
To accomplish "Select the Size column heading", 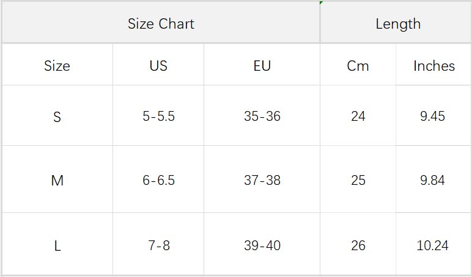I will [57, 66].
